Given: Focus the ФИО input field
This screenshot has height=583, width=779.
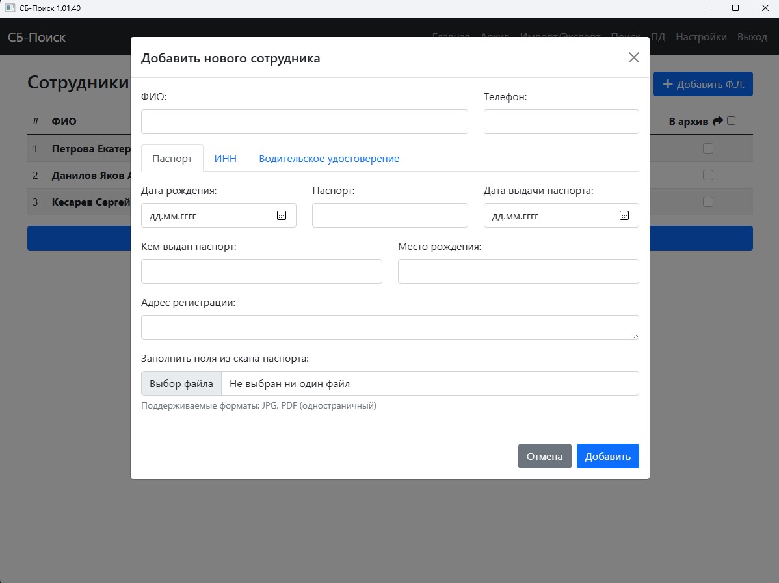Looking at the screenshot, I should pyautogui.click(x=304, y=122).
